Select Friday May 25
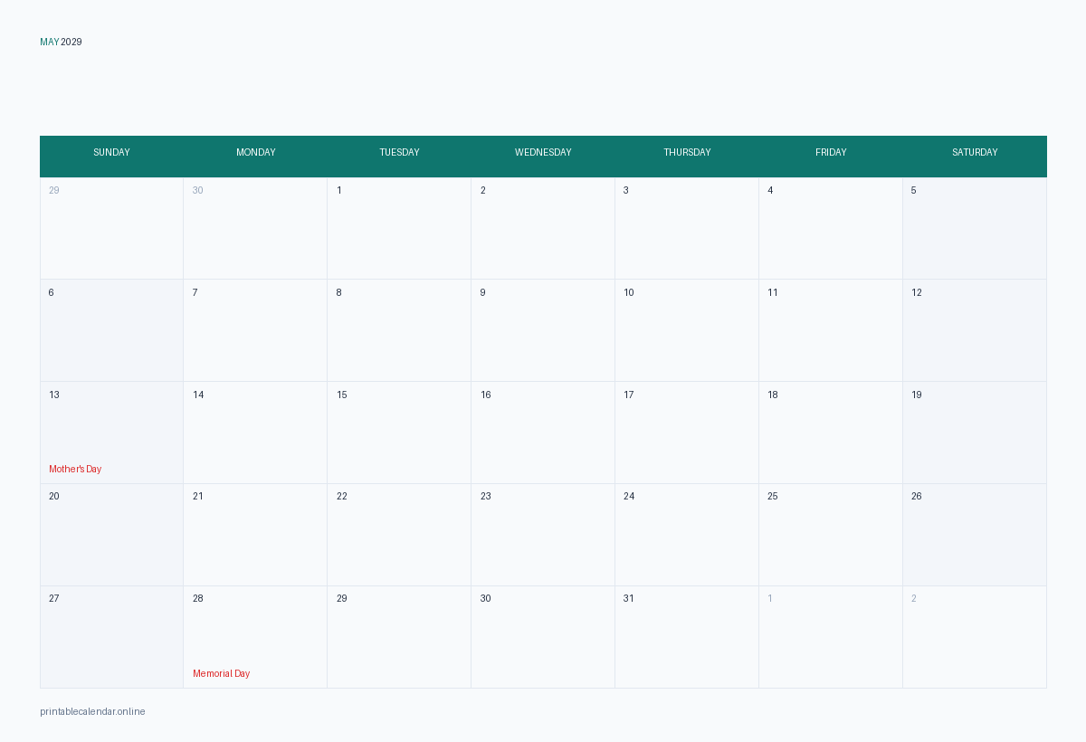The image size is (1086, 742). pos(831,535)
